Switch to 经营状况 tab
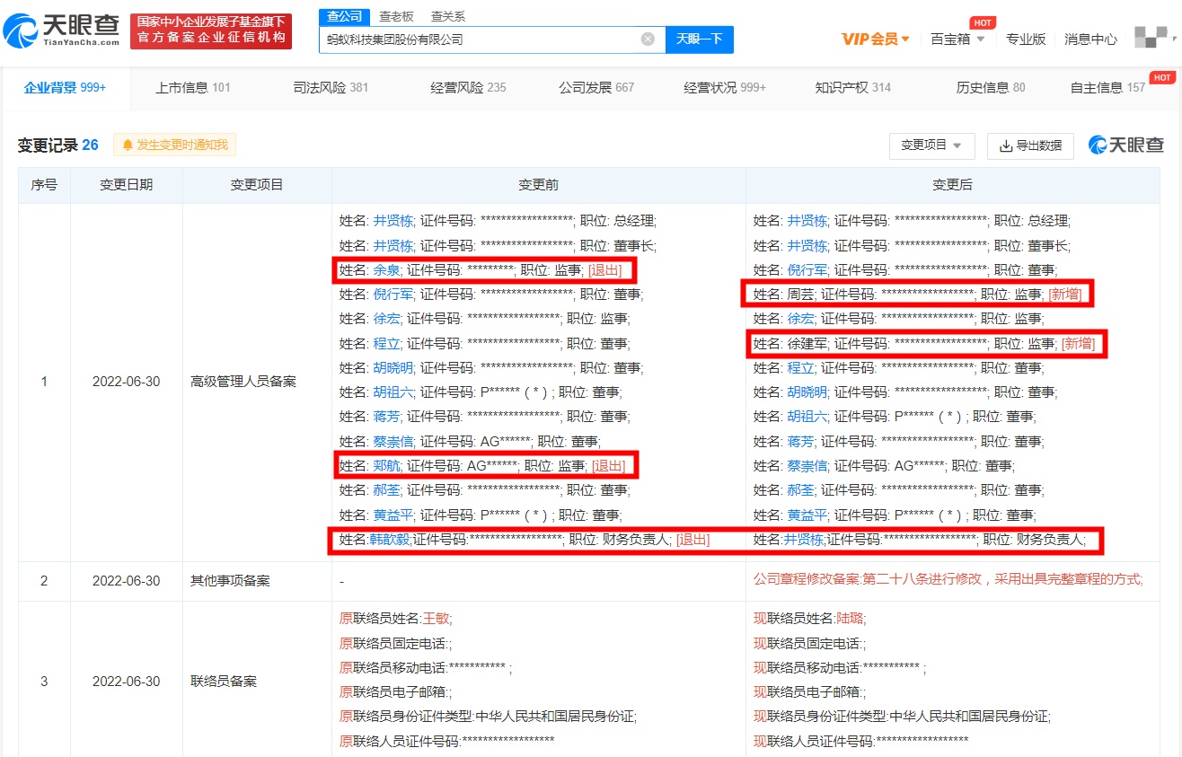1182x757 pixels. coord(725,87)
